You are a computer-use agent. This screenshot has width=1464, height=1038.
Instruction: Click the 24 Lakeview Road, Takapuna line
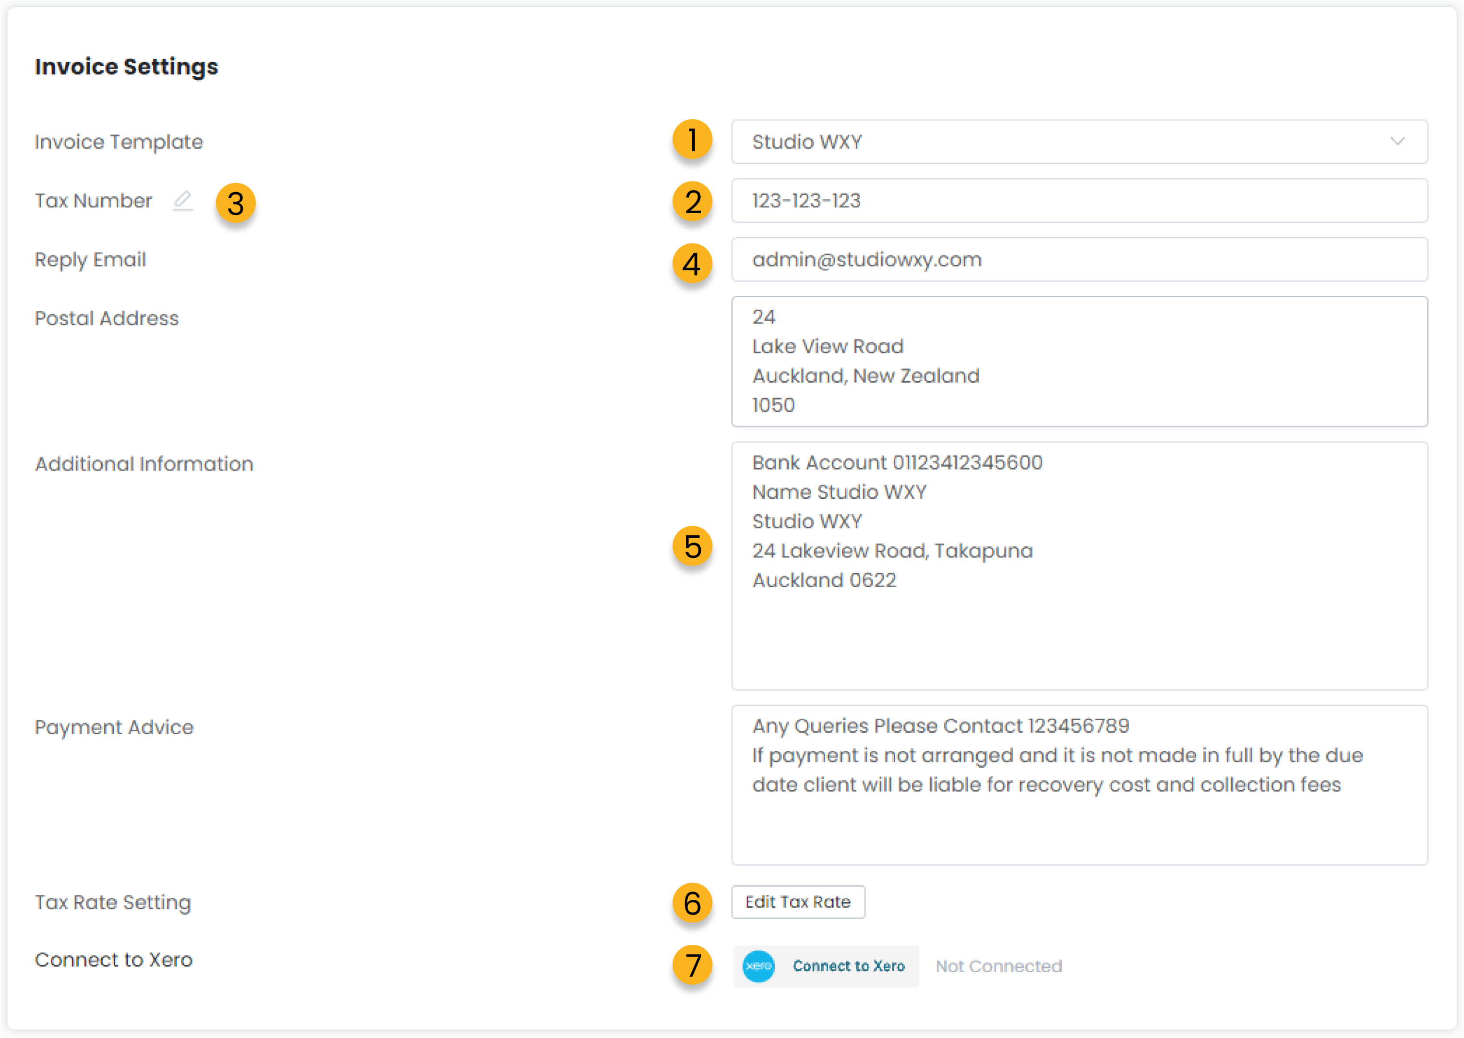pyautogui.click(x=892, y=551)
